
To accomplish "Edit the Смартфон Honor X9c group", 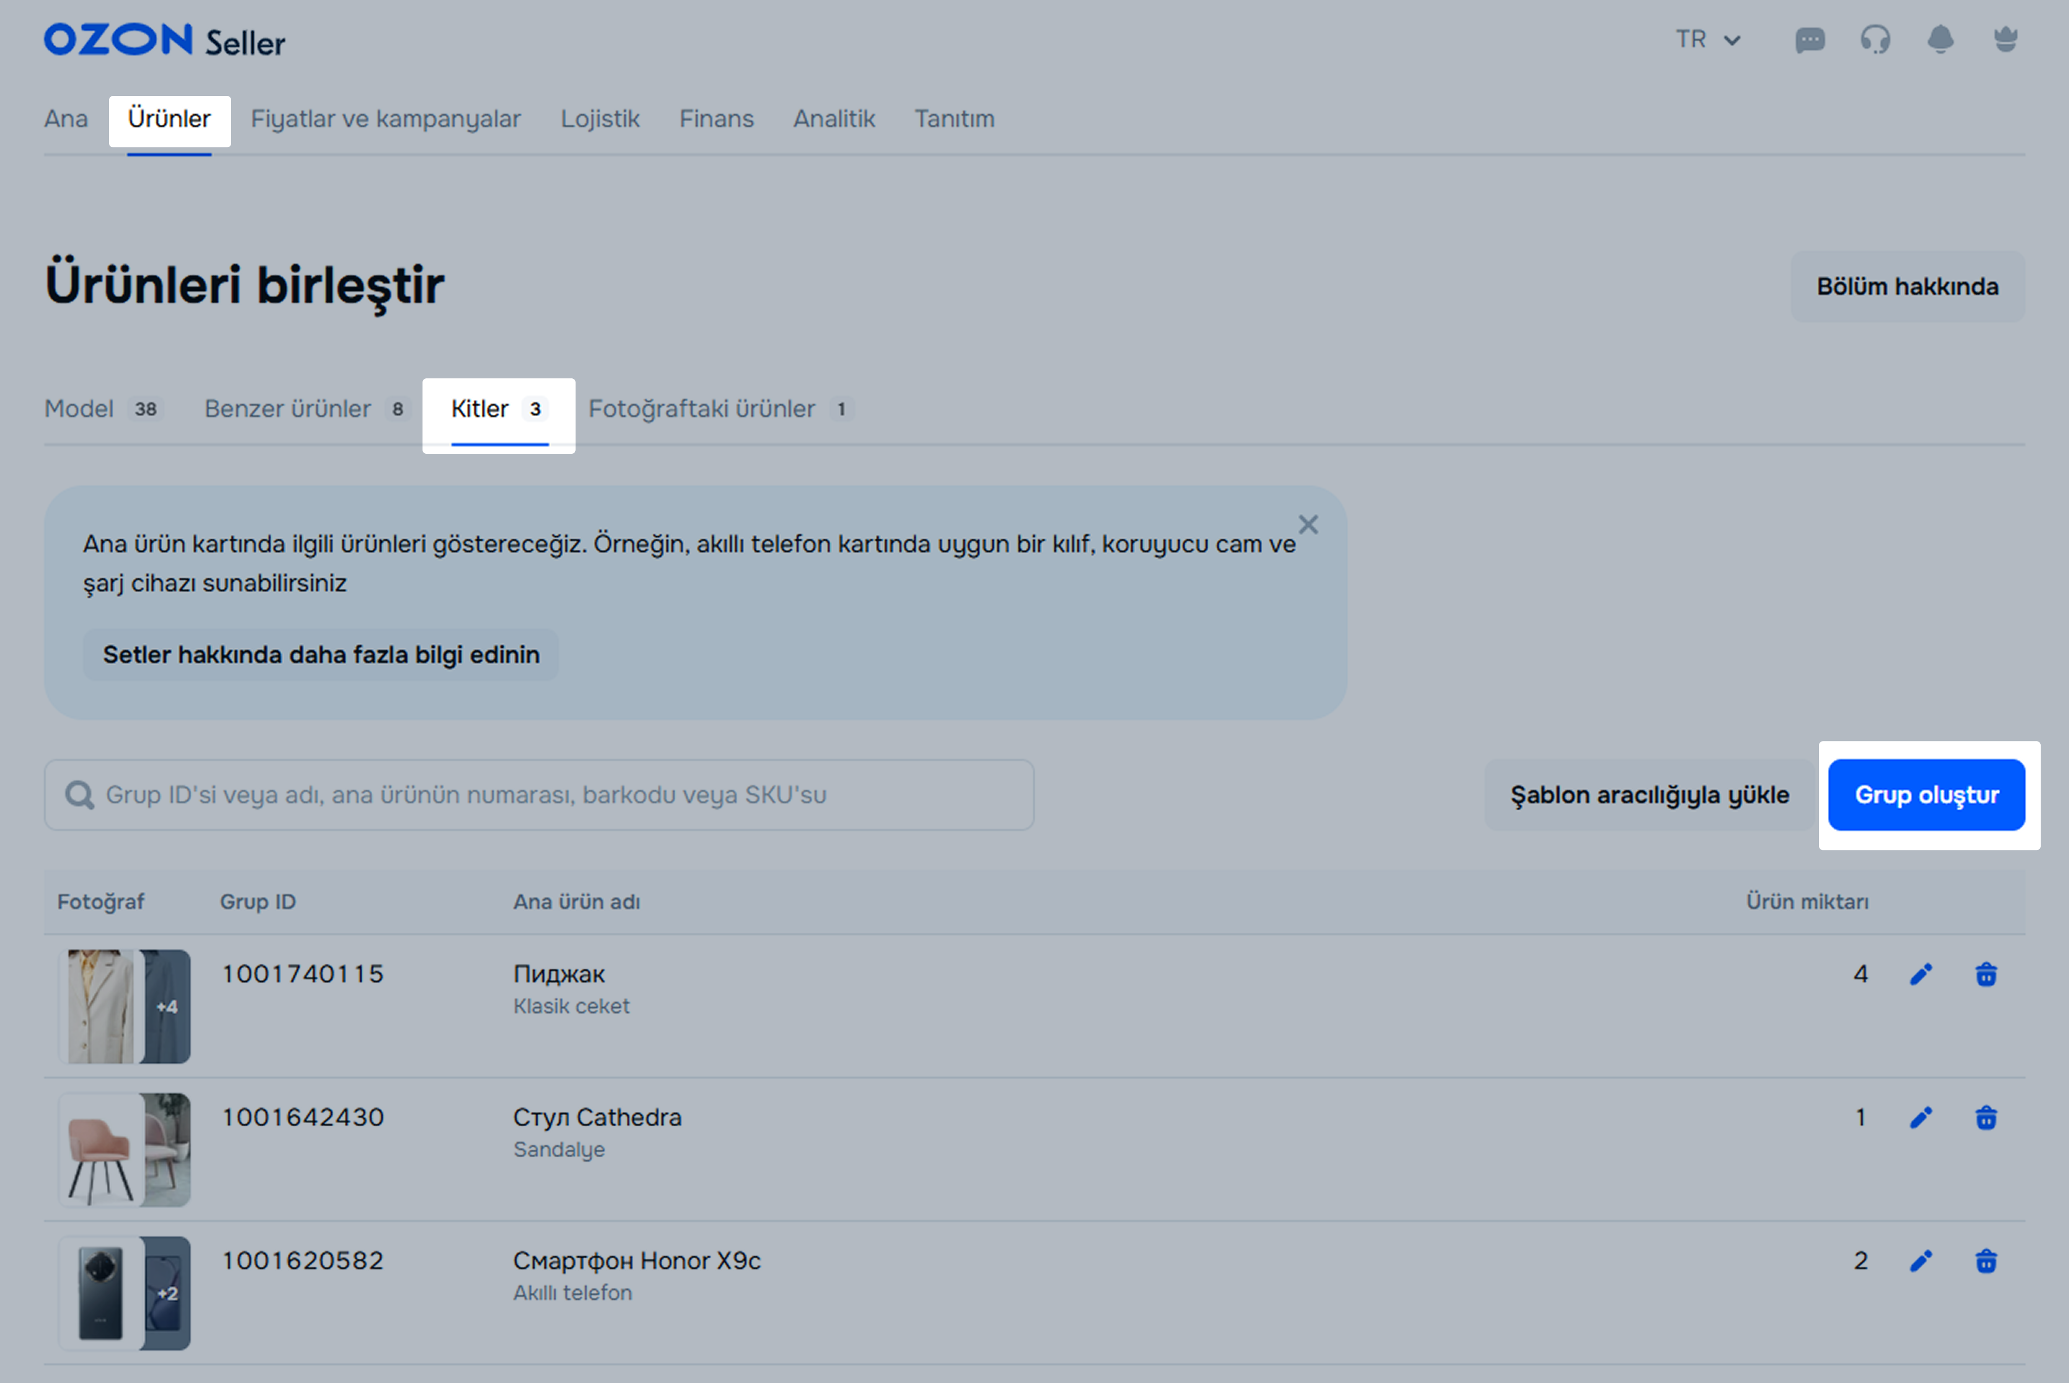I will pos(1921,1260).
